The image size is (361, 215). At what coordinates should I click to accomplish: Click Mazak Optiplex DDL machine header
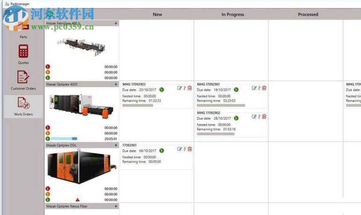point(82,145)
